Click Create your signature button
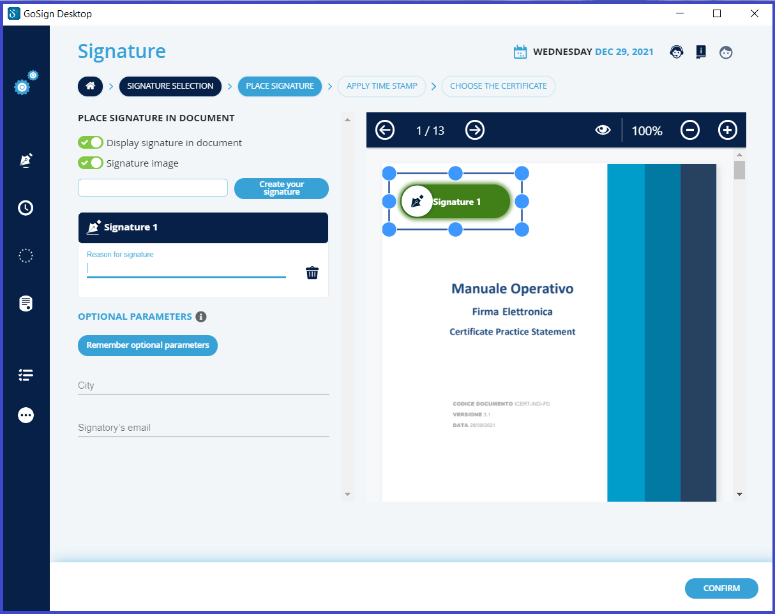This screenshot has height=614, width=775. pyautogui.click(x=282, y=188)
